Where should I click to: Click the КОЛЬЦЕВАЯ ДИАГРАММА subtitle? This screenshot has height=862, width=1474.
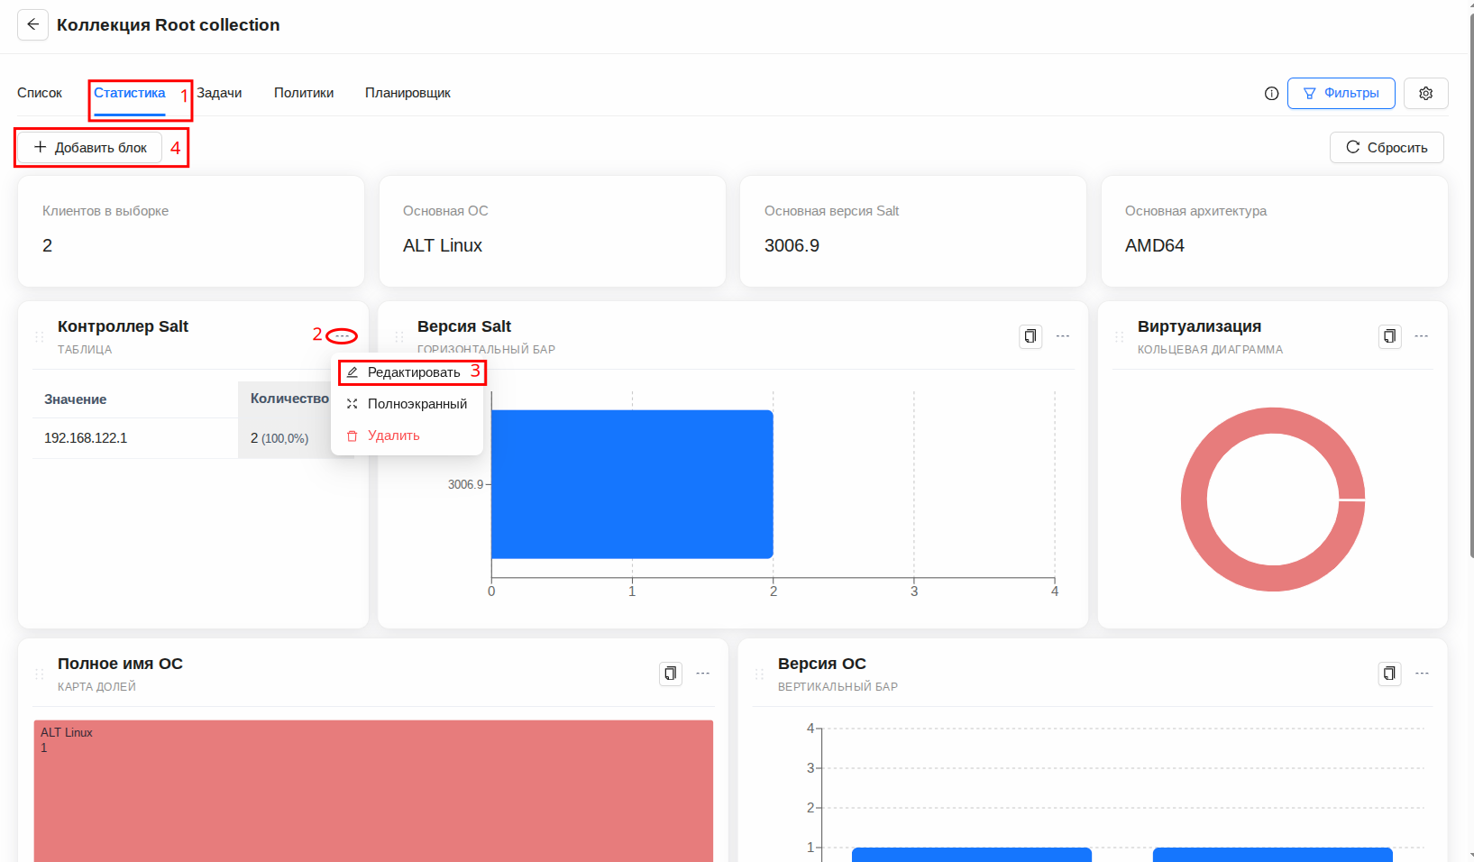point(1210,350)
